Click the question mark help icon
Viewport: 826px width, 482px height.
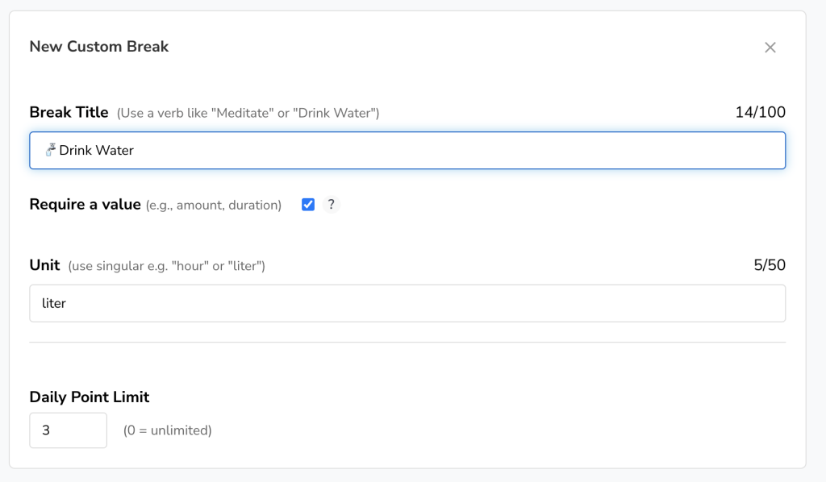tap(331, 205)
